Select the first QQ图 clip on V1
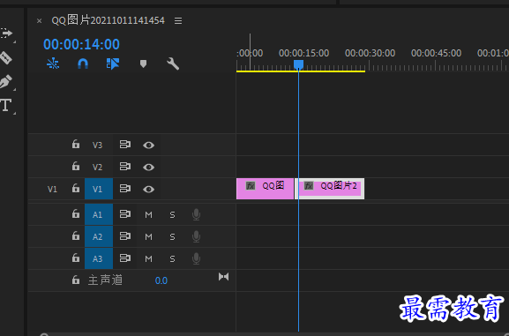509x336 pixels. 265,189
